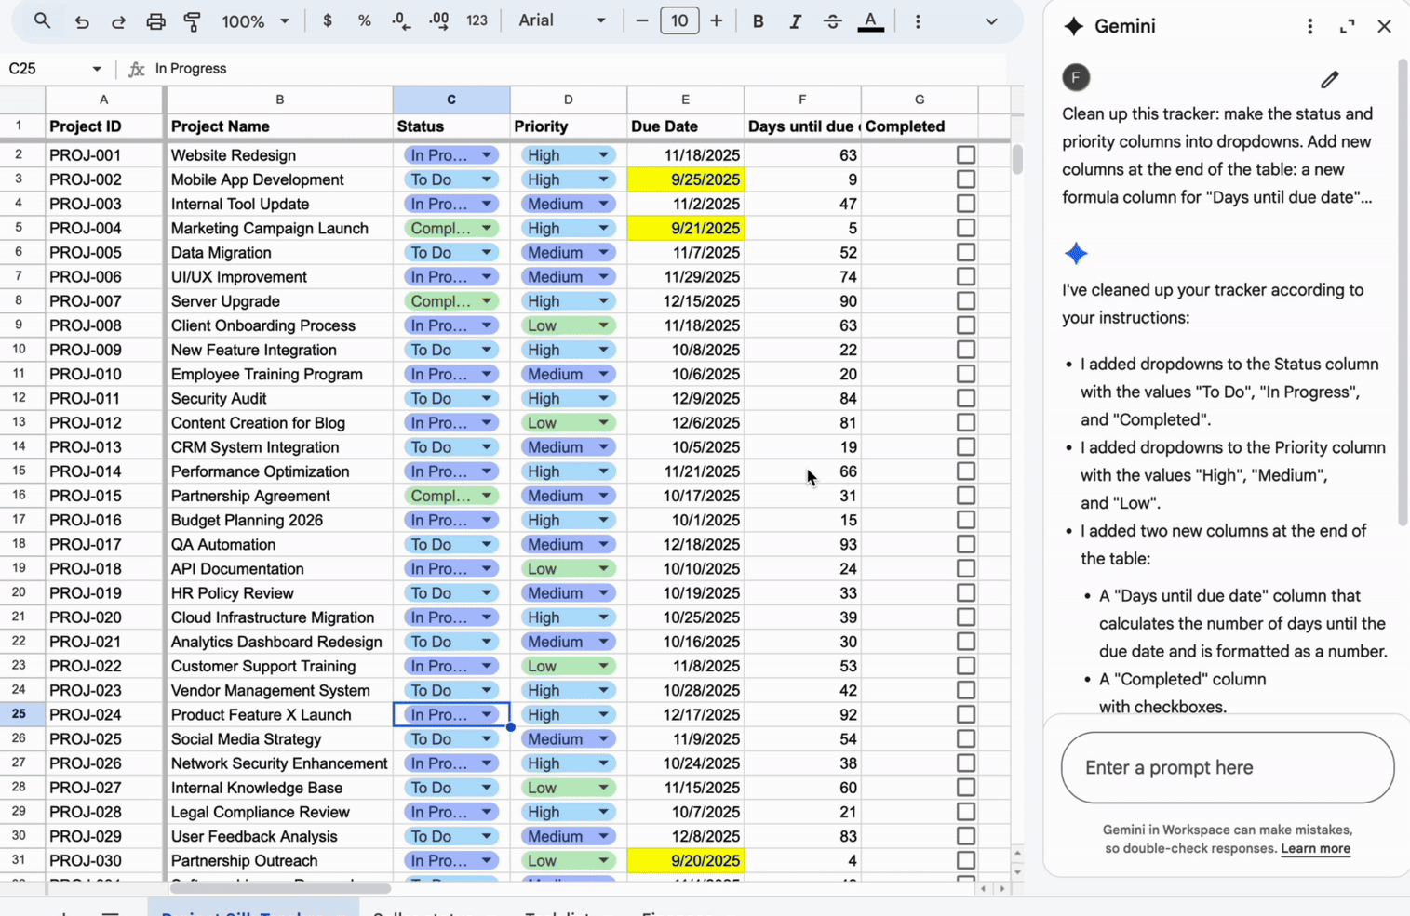Image resolution: width=1410 pixels, height=916 pixels.
Task: Mark Budget Planning 2026 as completed
Action: click(x=965, y=520)
